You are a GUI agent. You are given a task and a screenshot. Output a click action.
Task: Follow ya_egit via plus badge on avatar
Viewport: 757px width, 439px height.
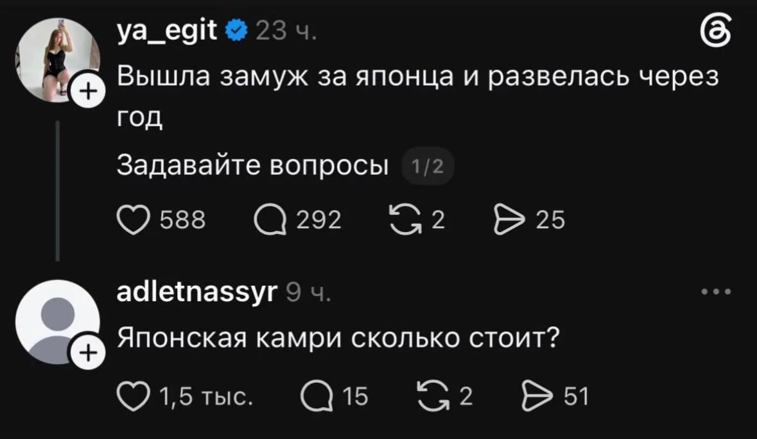coord(88,91)
